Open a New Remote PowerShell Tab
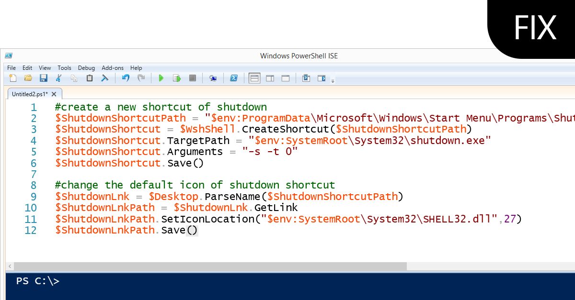575x300 pixels. point(213,78)
